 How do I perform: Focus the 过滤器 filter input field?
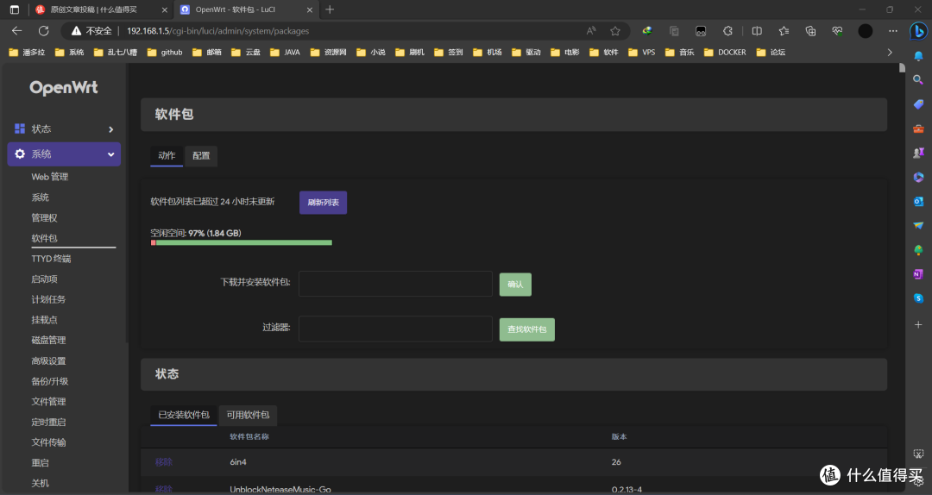tap(395, 329)
